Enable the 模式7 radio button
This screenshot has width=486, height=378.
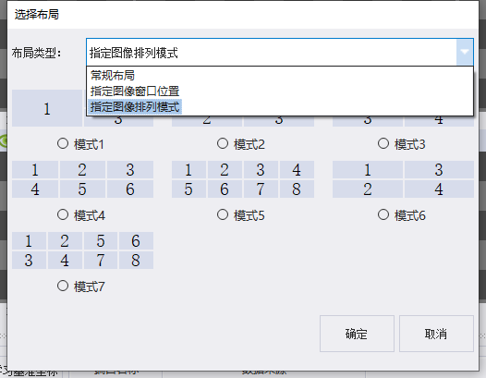[63, 286]
